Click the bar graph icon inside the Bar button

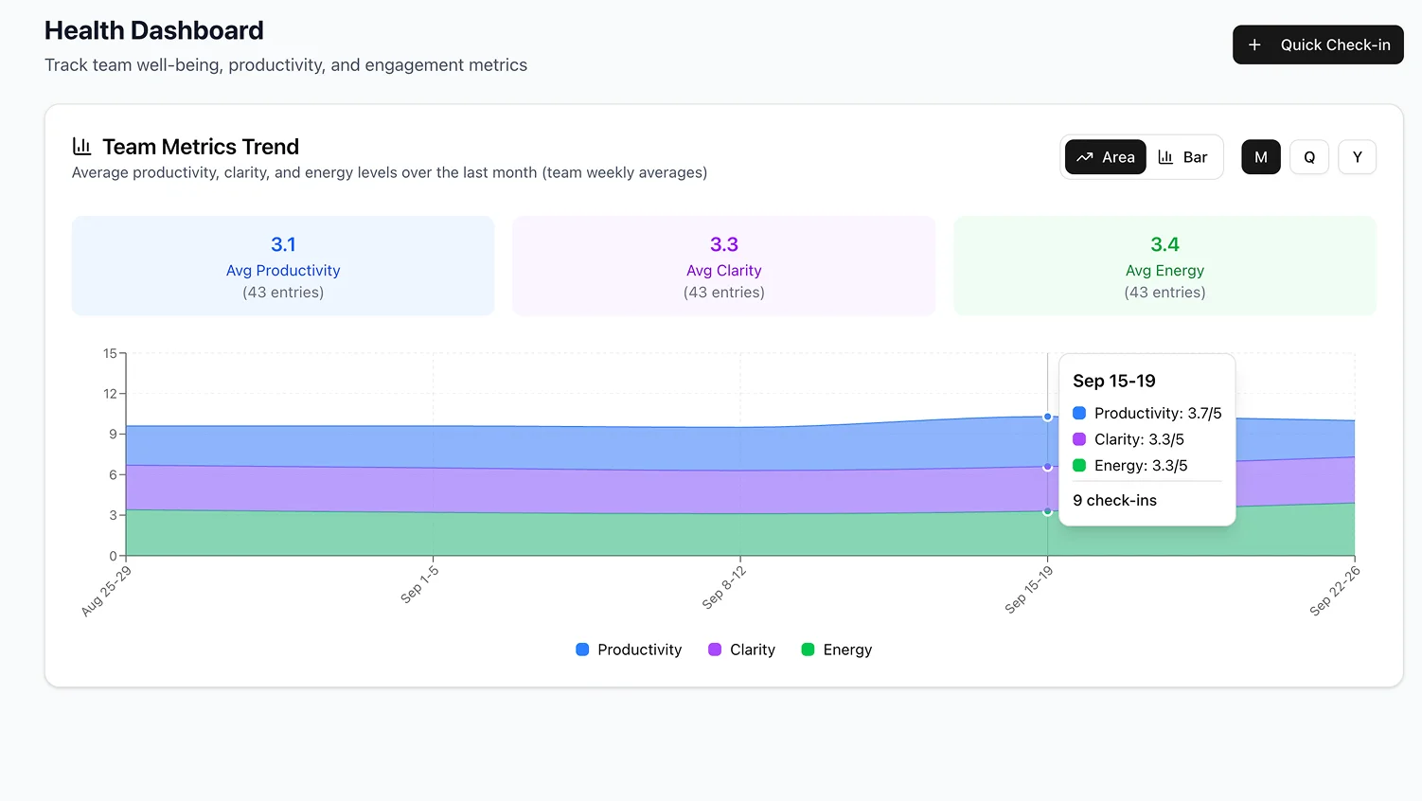(x=1164, y=157)
